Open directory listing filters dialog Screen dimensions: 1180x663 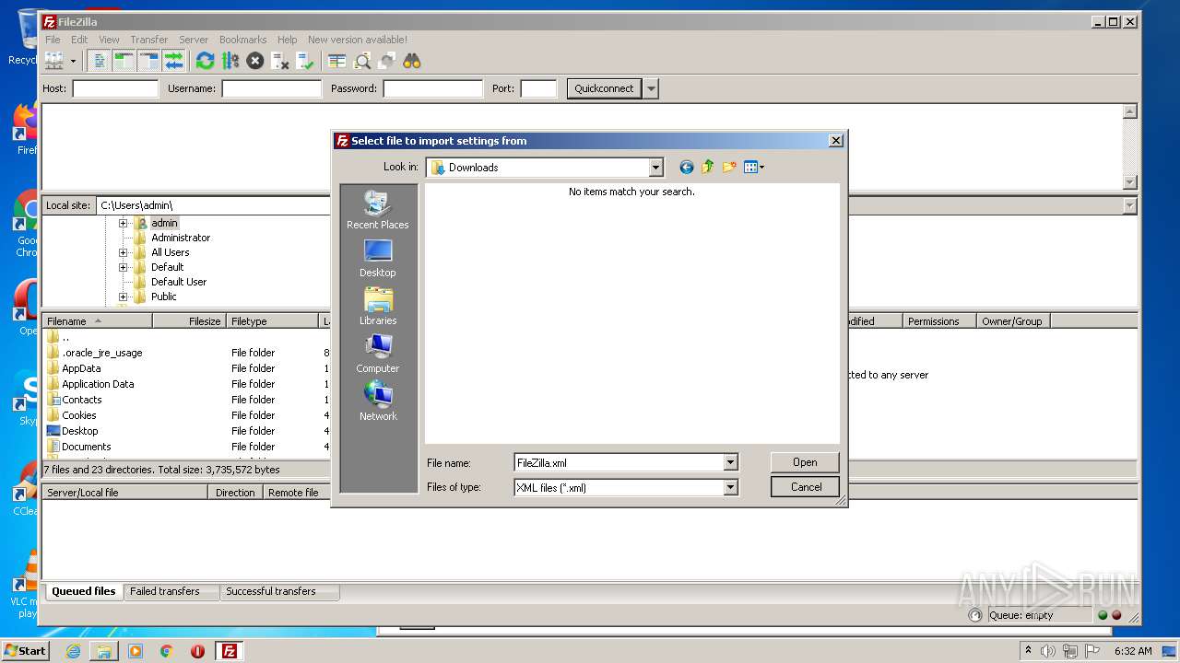click(337, 61)
